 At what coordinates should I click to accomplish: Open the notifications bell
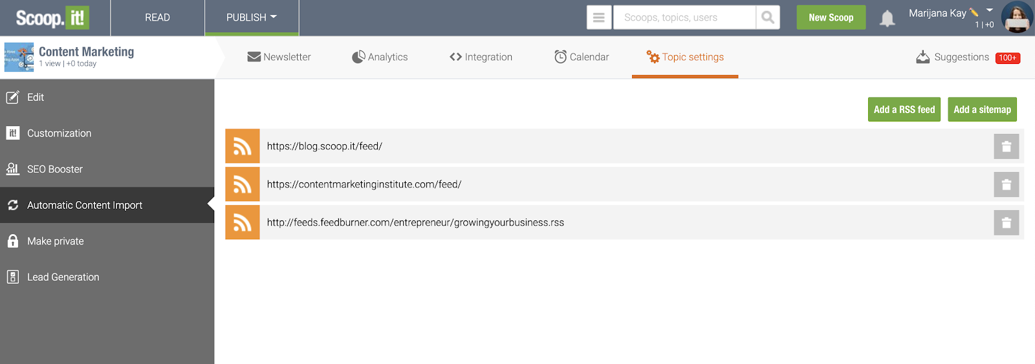888,18
